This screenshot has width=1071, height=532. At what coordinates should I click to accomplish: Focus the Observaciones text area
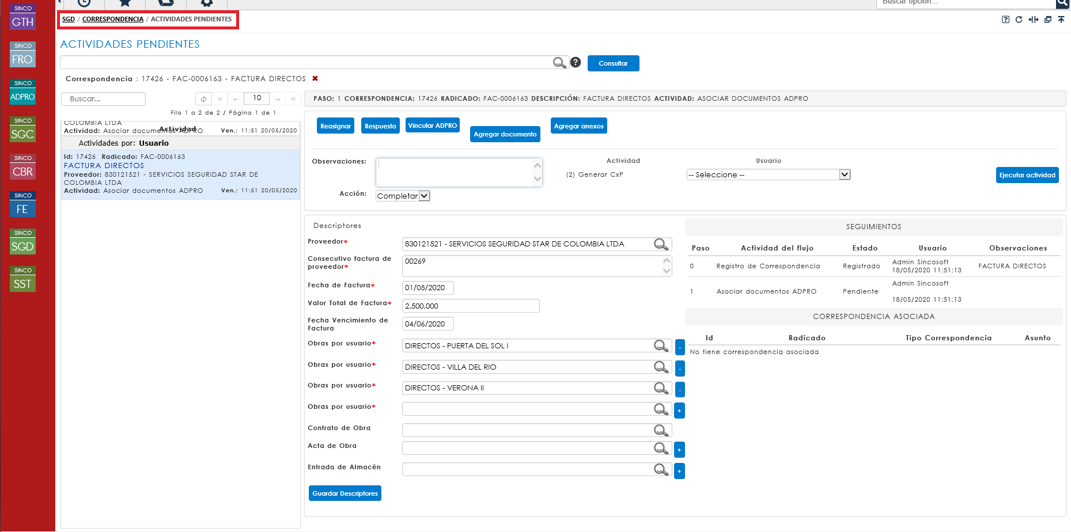coord(459,172)
